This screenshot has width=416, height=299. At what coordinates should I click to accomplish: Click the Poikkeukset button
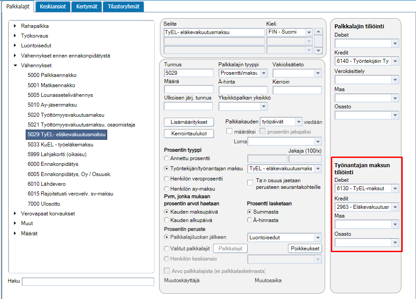coord(305,249)
